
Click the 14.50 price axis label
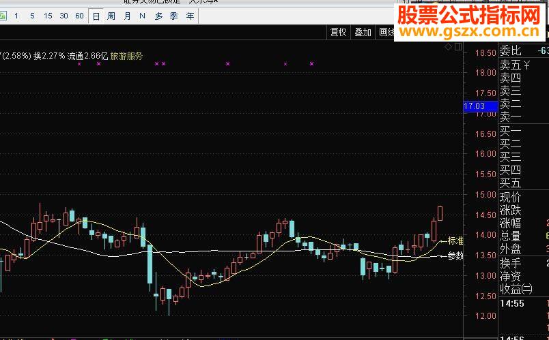click(485, 215)
